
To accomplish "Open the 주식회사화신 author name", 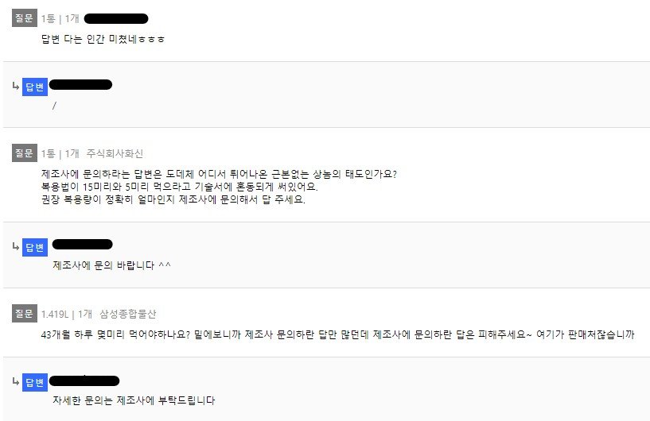I will (115, 153).
